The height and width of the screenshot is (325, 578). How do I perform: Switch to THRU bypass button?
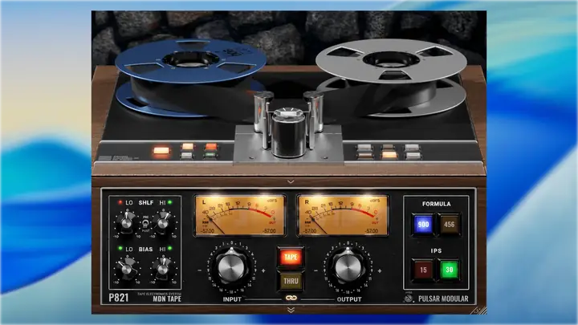point(291,281)
